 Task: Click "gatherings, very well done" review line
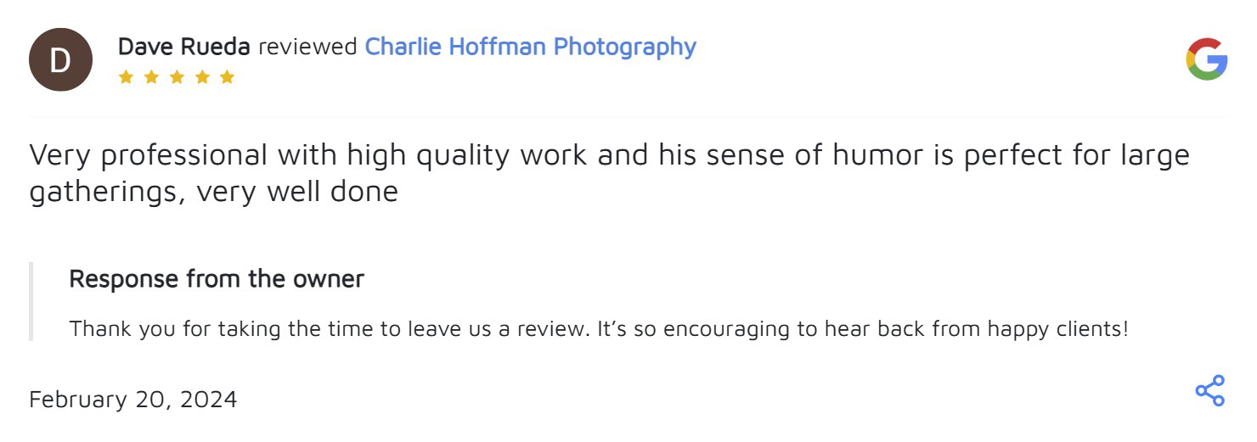(213, 192)
